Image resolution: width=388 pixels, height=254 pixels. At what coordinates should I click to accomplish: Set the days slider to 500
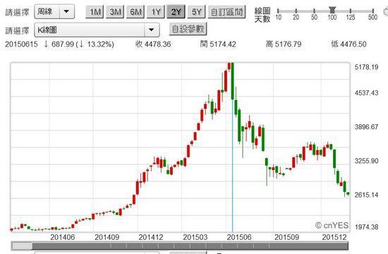[x=372, y=11]
